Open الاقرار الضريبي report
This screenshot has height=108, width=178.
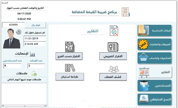tap(113, 56)
